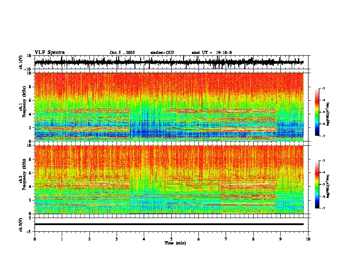Click the "-7" label on ch.2 colorbar
Image resolution: width=347 pixels, height=268 pixels.
tap(323, 208)
